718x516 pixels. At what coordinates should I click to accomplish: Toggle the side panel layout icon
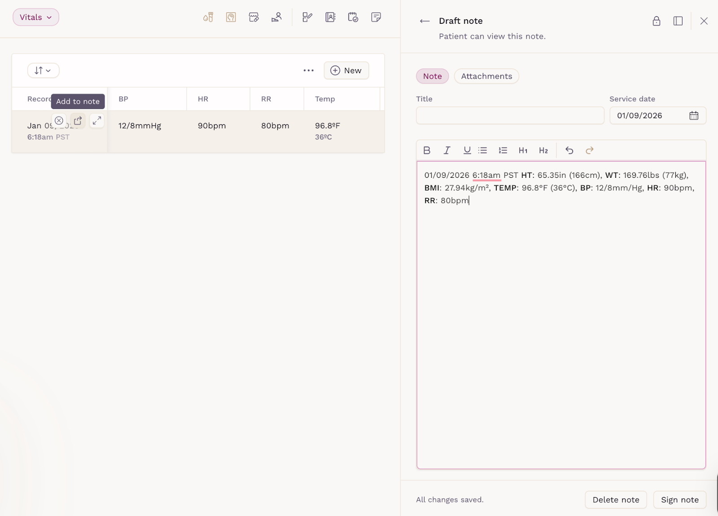pos(678,21)
